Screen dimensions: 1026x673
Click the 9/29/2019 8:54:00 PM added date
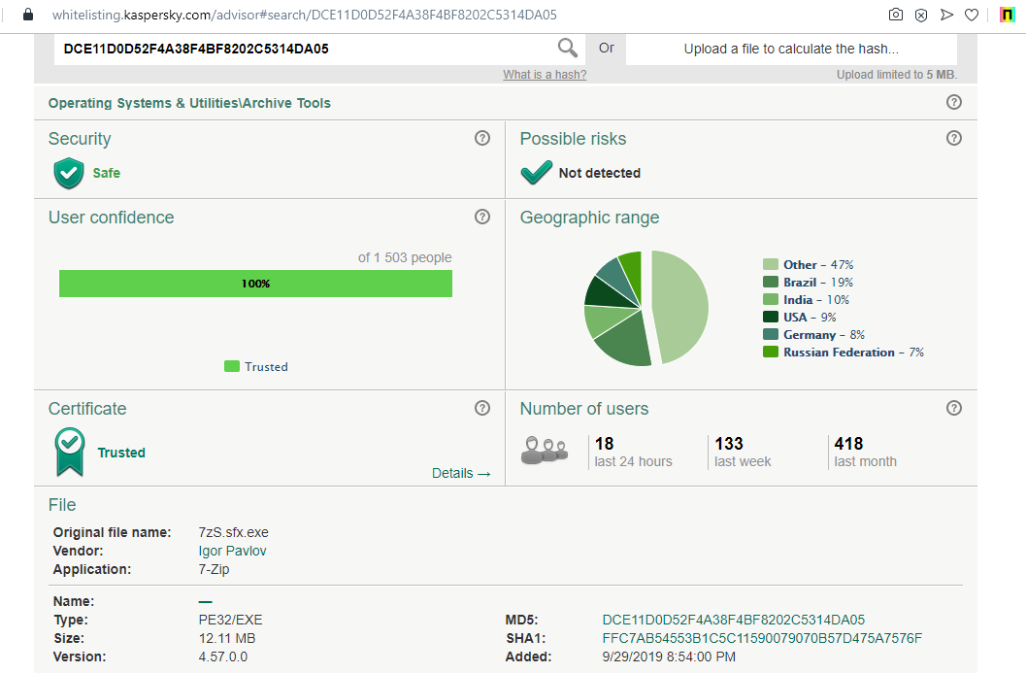(x=669, y=656)
